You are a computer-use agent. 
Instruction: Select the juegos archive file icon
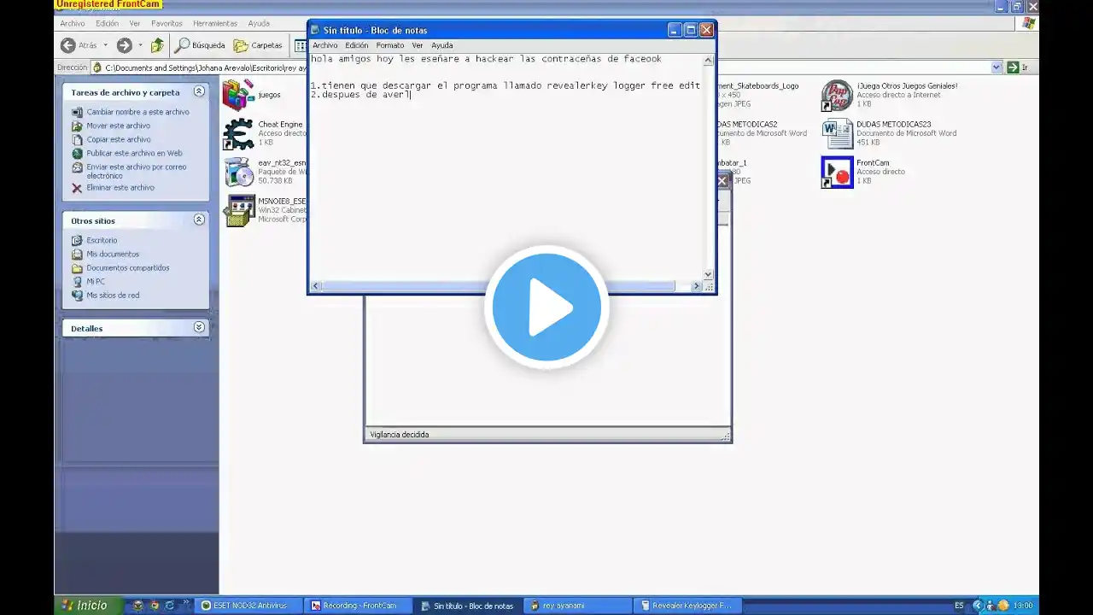[238, 94]
